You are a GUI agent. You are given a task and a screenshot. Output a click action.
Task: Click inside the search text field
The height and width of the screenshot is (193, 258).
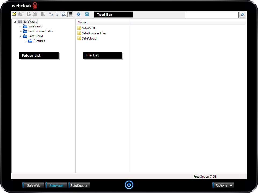click(x=212, y=15)
